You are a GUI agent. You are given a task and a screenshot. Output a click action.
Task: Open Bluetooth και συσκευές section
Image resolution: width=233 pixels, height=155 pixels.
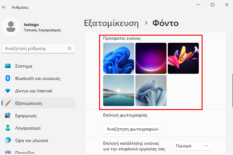pyautogui.click(x=39, y=78)
